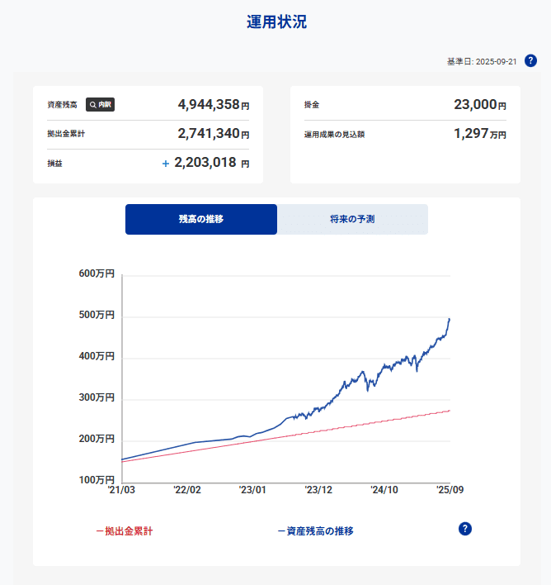Click the red contribution line's right end
551x585 pixels.
(x=449, y=411)
